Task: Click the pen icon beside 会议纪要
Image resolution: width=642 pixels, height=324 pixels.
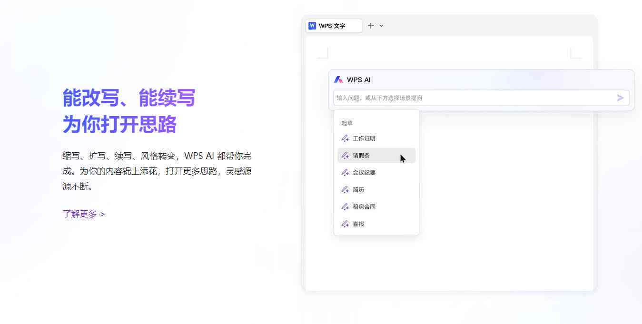Action: click(x=345, y=173)
